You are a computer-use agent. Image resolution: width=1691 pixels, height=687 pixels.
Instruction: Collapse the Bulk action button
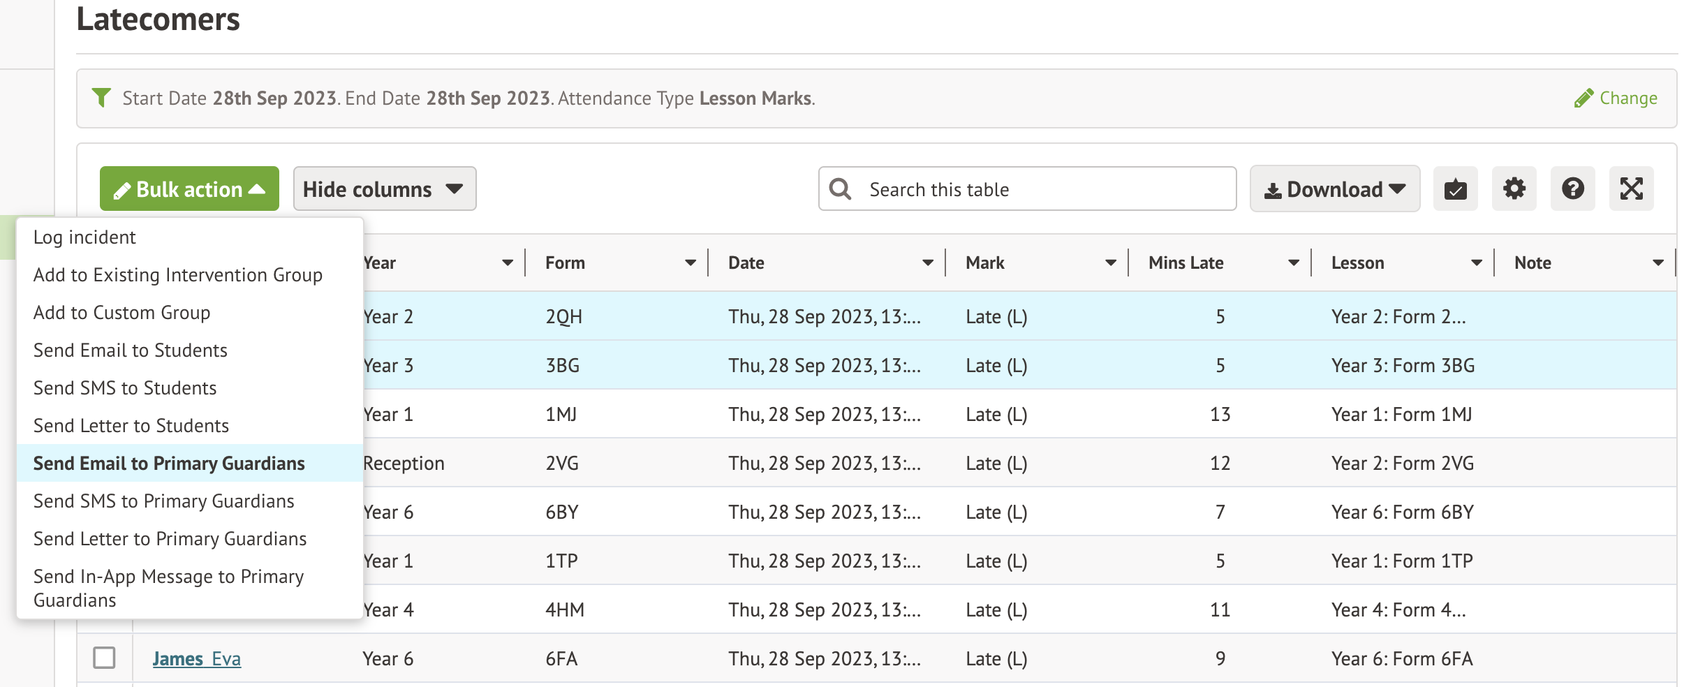tap(189, 189)
